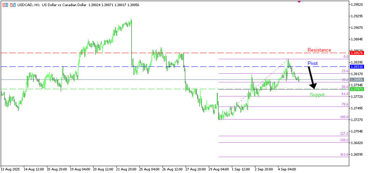The height and width of the screenshot is (173, 368).
Task: Select the green Suppot text label
Action: 317,95
